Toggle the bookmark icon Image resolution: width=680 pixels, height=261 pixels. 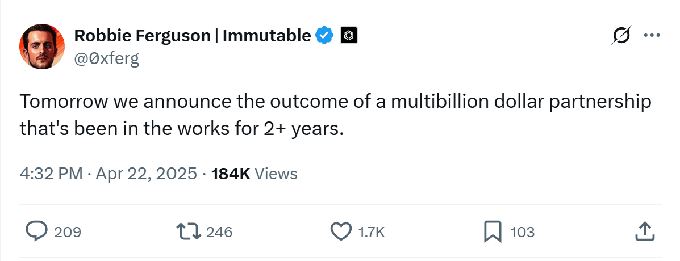492,231
